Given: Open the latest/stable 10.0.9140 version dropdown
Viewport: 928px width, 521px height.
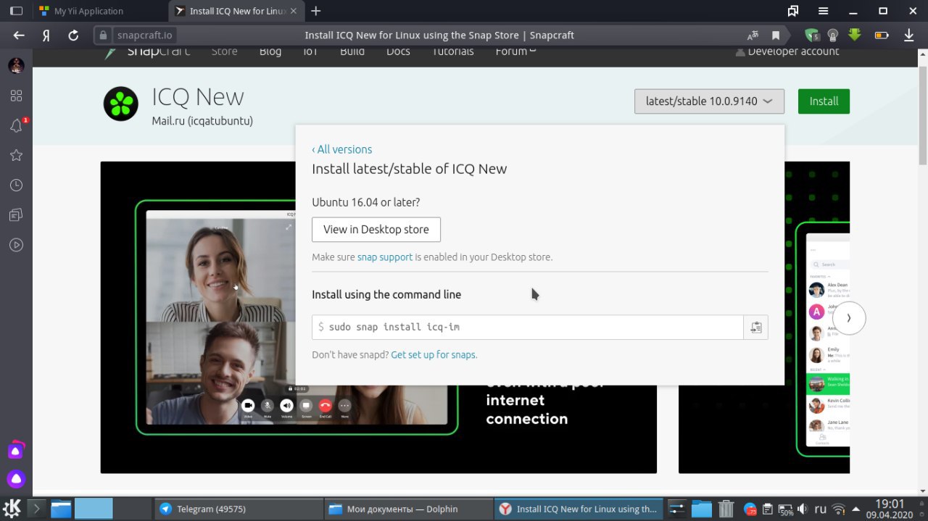Looking at the screenshot, I should tap(709, 101).
